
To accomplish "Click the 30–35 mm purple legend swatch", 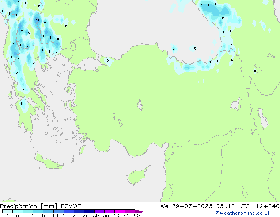I will point(99,211).
